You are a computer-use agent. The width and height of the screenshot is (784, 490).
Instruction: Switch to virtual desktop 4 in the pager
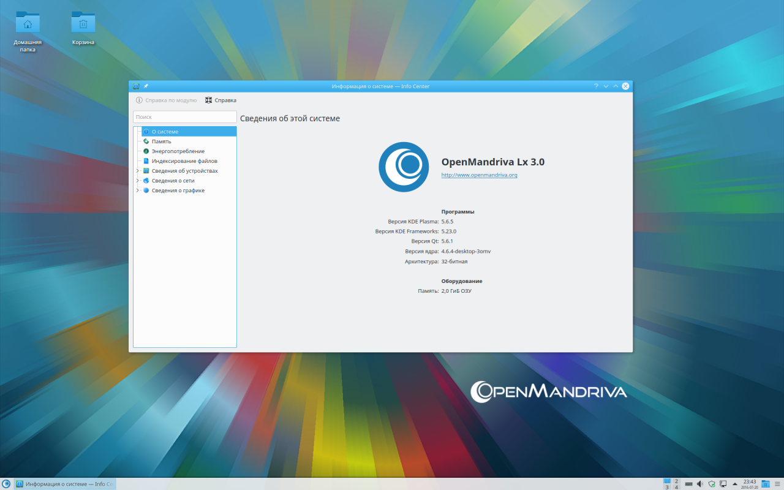pyautogui.click(x=676, y=488)
